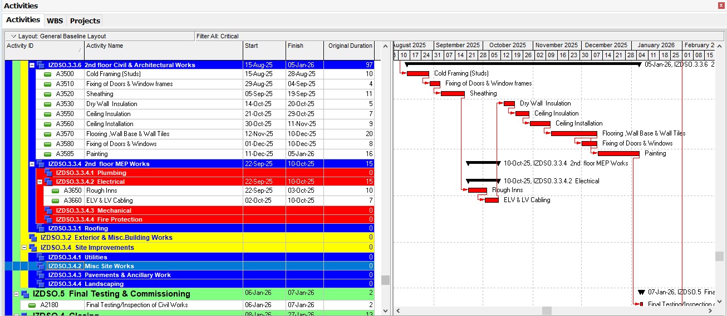Click the WBS icon of Plumbing row
The width and height of the screenshot is (727, 316).
[x=48, y=173]
